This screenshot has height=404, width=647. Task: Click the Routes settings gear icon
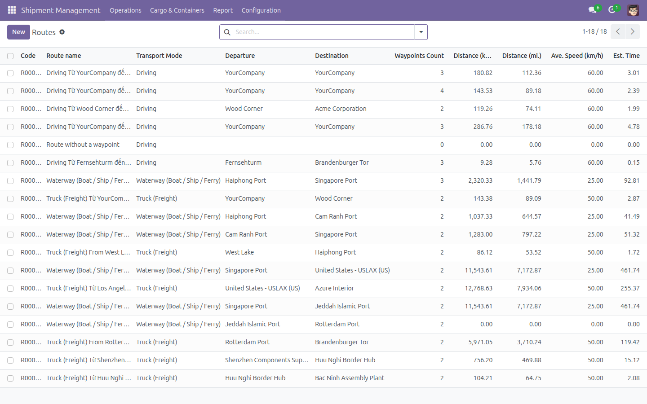point(62,32)
